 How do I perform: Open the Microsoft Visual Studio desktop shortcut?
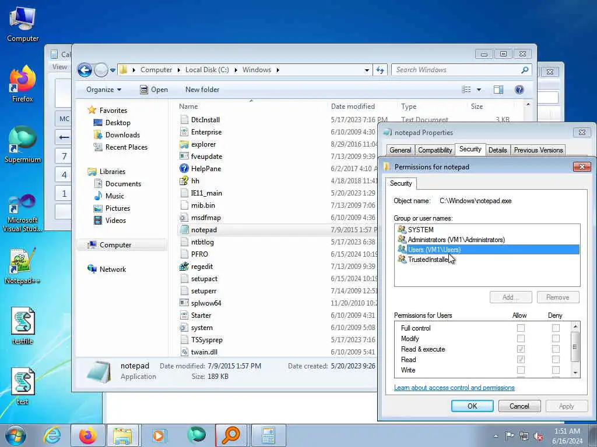pyautogui.click(x=23, y=213)
